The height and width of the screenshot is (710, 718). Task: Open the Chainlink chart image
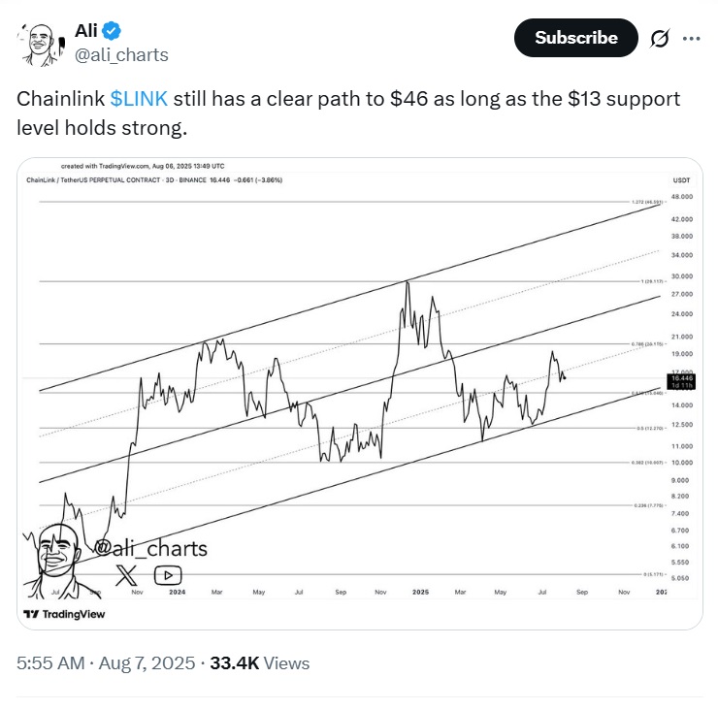[x=359, y=393]
